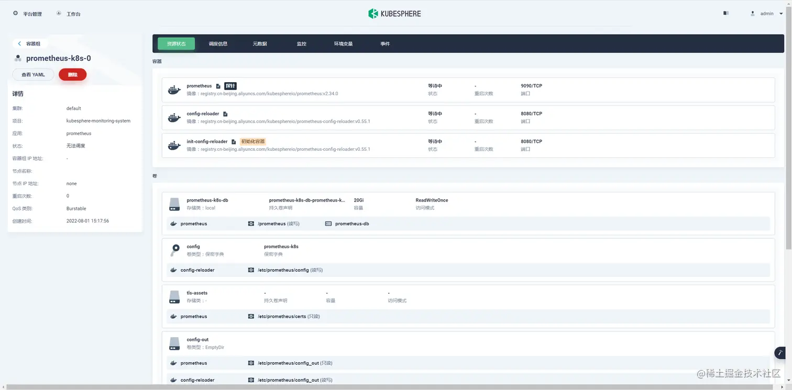Open the prometheus-k8s-db volume name
The width and height of the screenshot is (792, 390).
point(207,200)
